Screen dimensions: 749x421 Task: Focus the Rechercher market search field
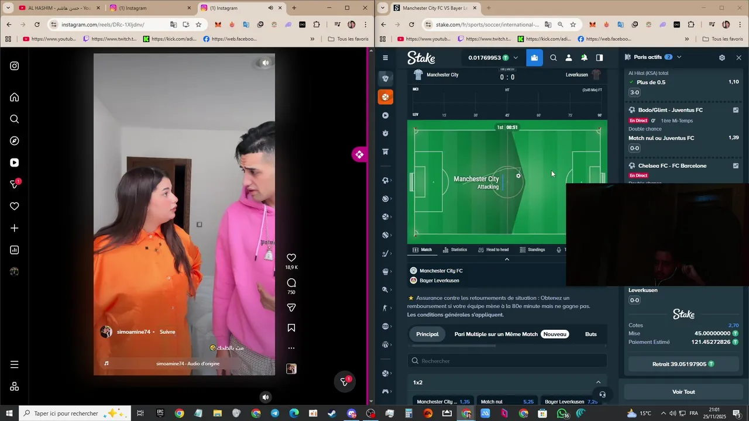click(507, 361)
